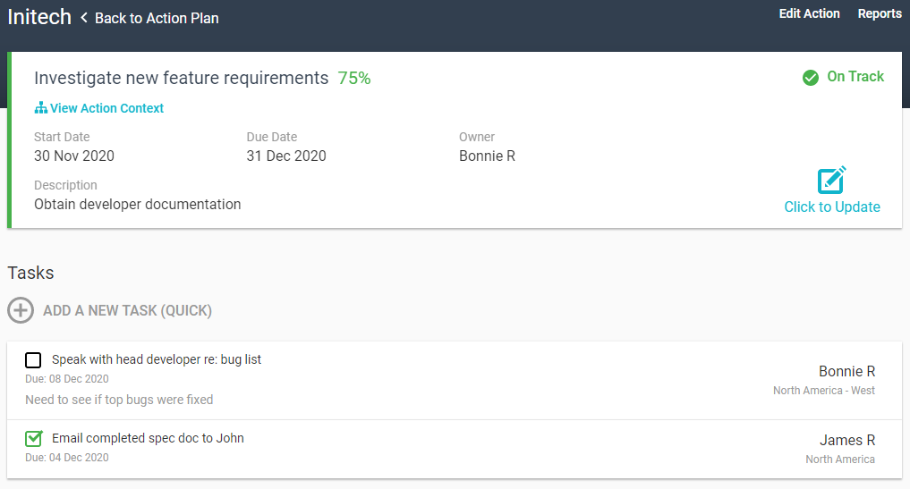Image resolution: width=910 pixels, height=489 pixels.
Task: Open 'Email completed spec doc to John' task
Action: (x=148, y=438)
